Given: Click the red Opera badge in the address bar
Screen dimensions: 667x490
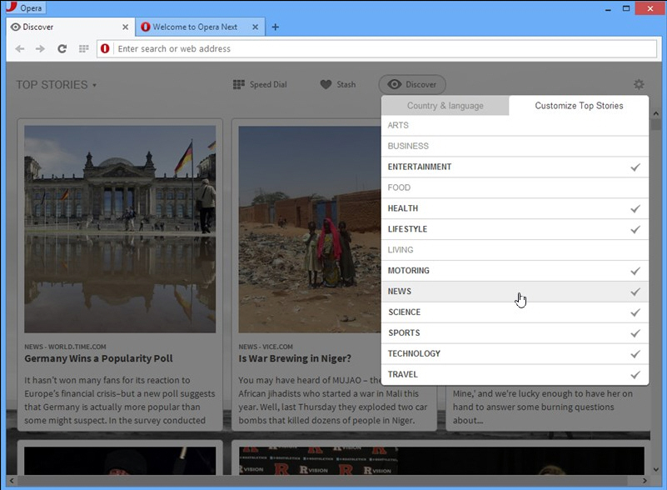Looking at the screenshot, I should [x=104, y=48].
